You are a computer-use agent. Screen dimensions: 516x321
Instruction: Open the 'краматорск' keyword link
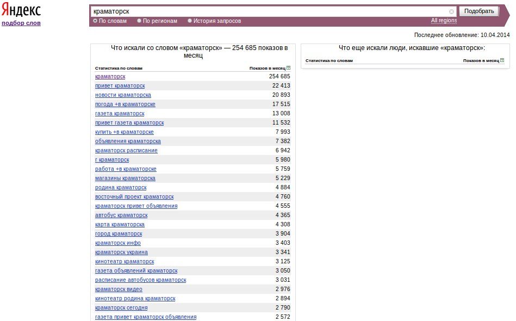[110, 76]
